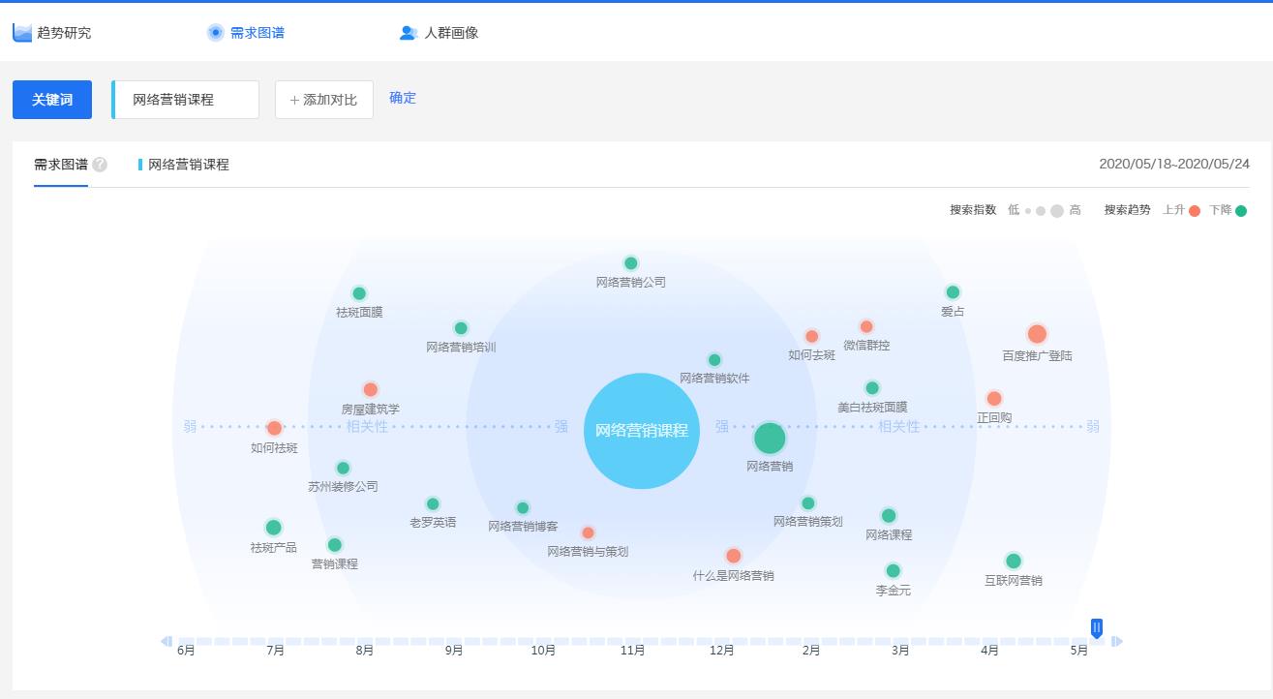Click the 人群画像 people icon

tap(408, 33)
